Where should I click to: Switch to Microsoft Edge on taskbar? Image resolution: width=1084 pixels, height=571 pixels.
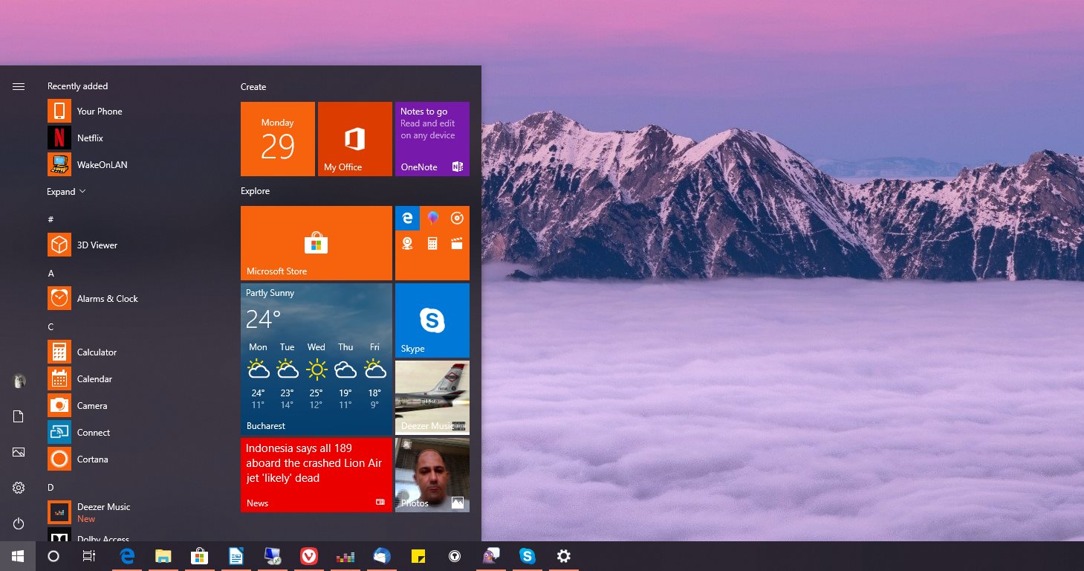point(127,556)
